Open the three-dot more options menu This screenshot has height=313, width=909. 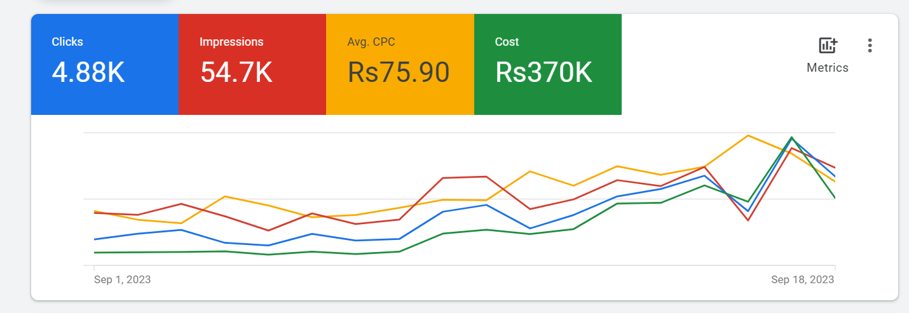(870, 46)
